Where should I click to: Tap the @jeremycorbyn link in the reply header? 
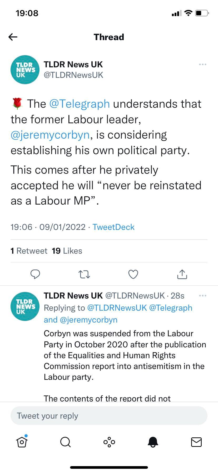pos(88,320)
